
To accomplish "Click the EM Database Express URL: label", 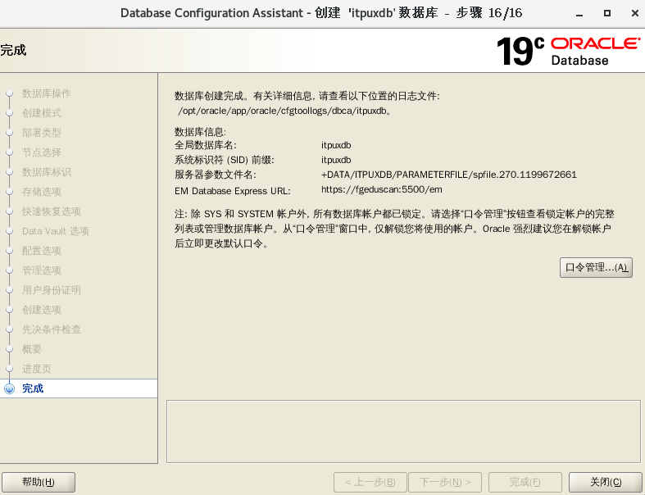I will pyautogui.click(x=233, y=191).
